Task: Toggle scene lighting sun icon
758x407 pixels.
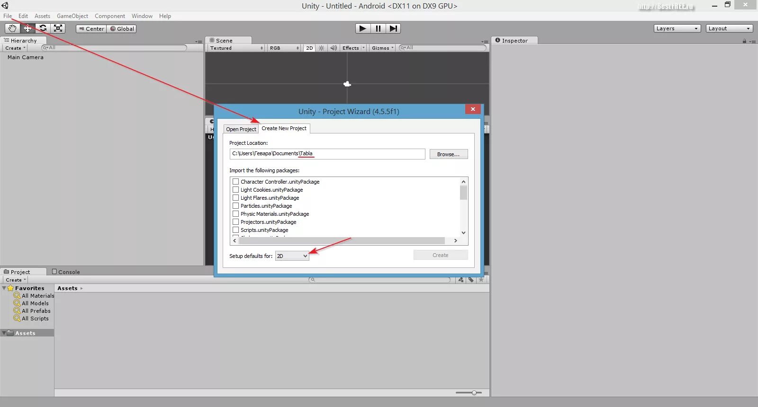Action: click(x=322, y=48)
